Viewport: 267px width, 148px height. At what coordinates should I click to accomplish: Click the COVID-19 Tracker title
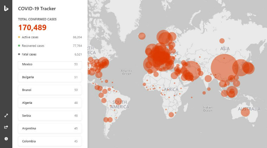pyautogui.click(x=37, y=8)
